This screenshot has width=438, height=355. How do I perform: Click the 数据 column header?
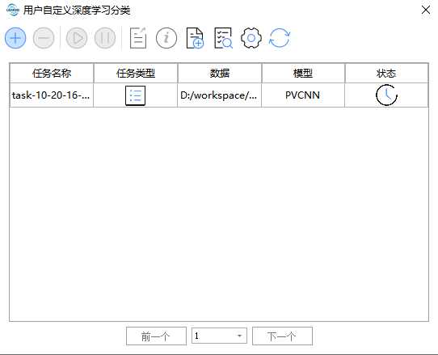tap(220, 74)
